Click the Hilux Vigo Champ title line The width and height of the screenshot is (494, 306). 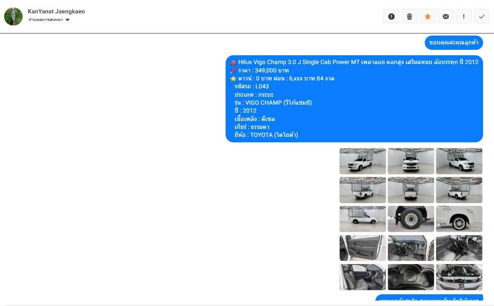[x=354, y=62]
